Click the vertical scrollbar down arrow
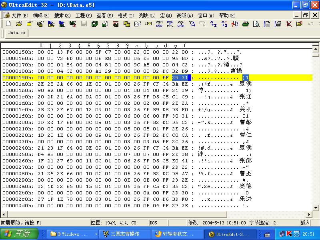The image size is (320, 240). (x=316, y=208)
